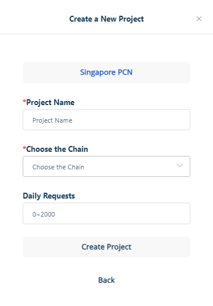Click the Daily Requests field label
The height and width of the screenshot is (306, 213).
49,196
